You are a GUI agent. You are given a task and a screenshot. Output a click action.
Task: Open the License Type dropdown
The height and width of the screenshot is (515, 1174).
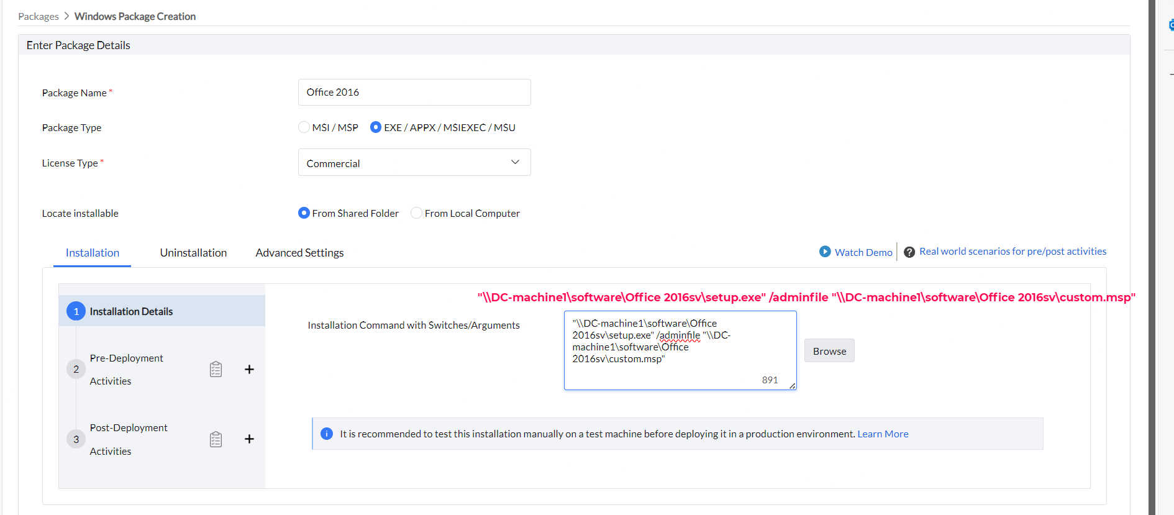pos(414,162)
